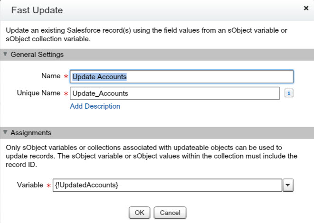
Task: Collapse the General Settings section triangle
Action: click(5, 55)
